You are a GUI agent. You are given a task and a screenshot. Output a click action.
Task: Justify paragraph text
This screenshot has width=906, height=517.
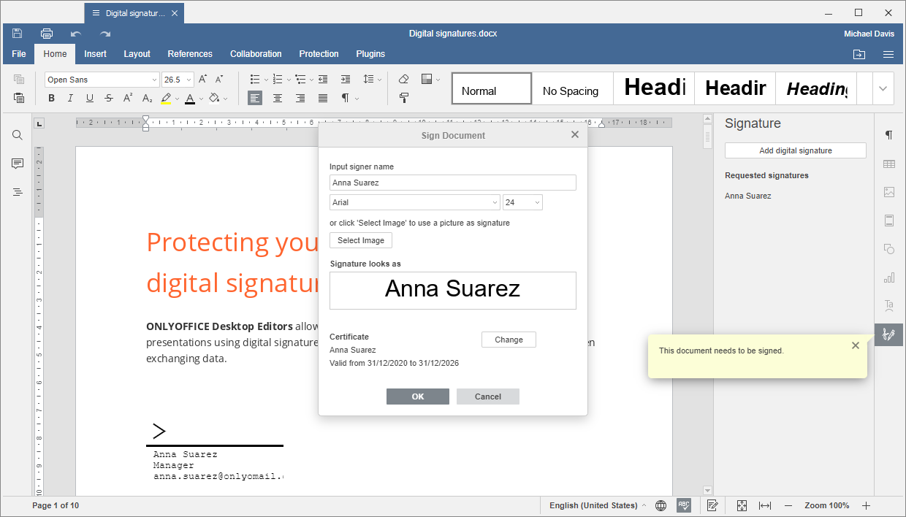click(x=323, y=98)
